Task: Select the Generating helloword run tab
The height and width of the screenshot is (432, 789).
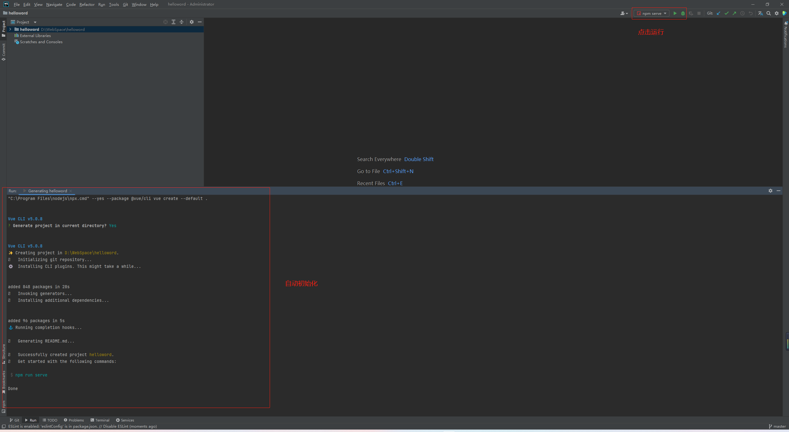Action: tap(47, 191)
